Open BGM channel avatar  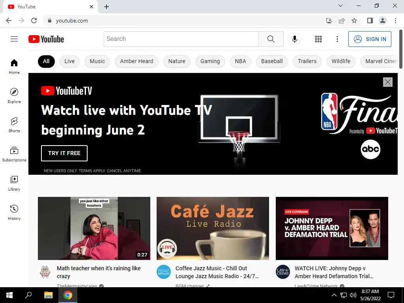pyautogui.click(x=164, y=272)
